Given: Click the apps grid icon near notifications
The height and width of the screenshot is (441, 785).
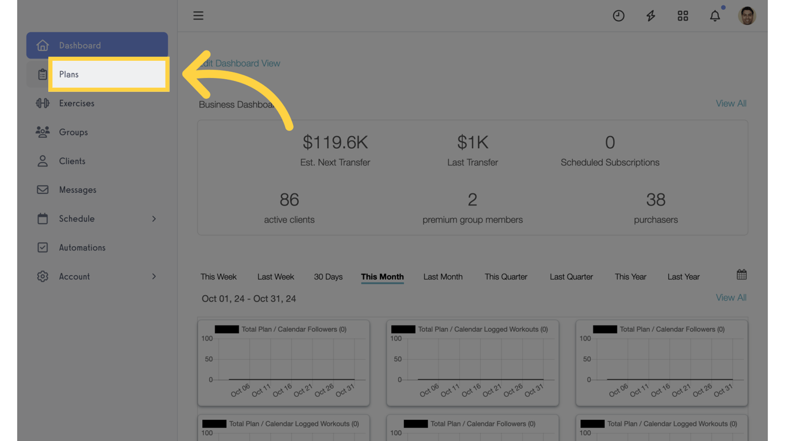Looking at the screenshot, I should (683, 16).
